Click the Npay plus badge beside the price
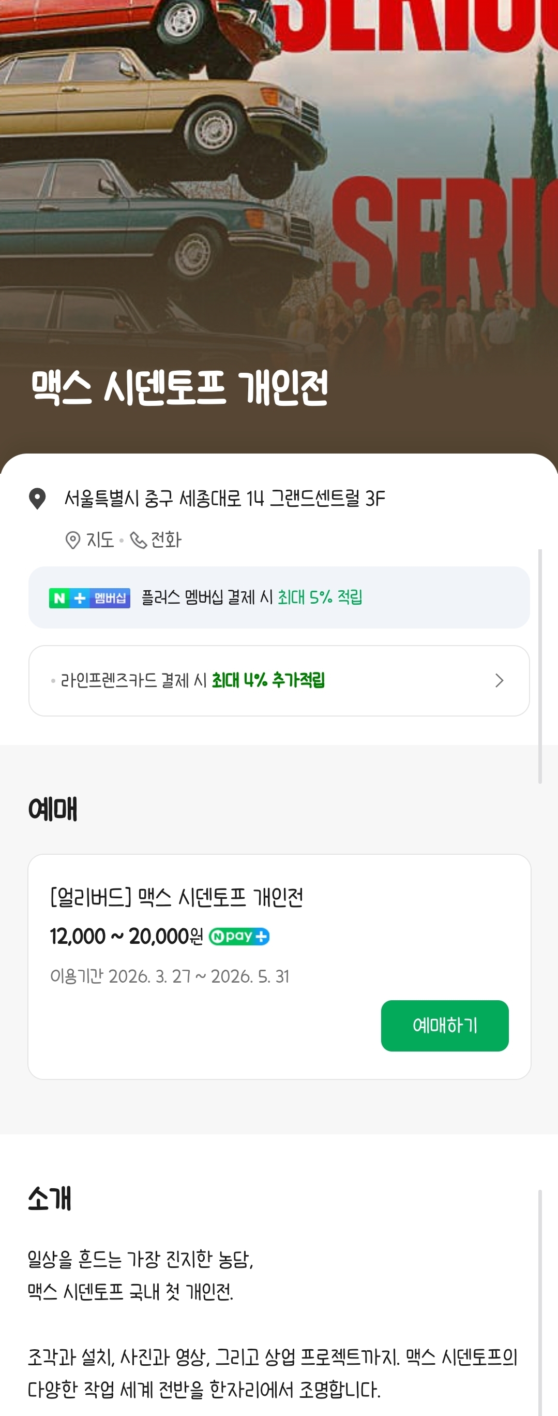Image resolution: width=558 pixels, height=1416 pixels. [x=239, y=936]
